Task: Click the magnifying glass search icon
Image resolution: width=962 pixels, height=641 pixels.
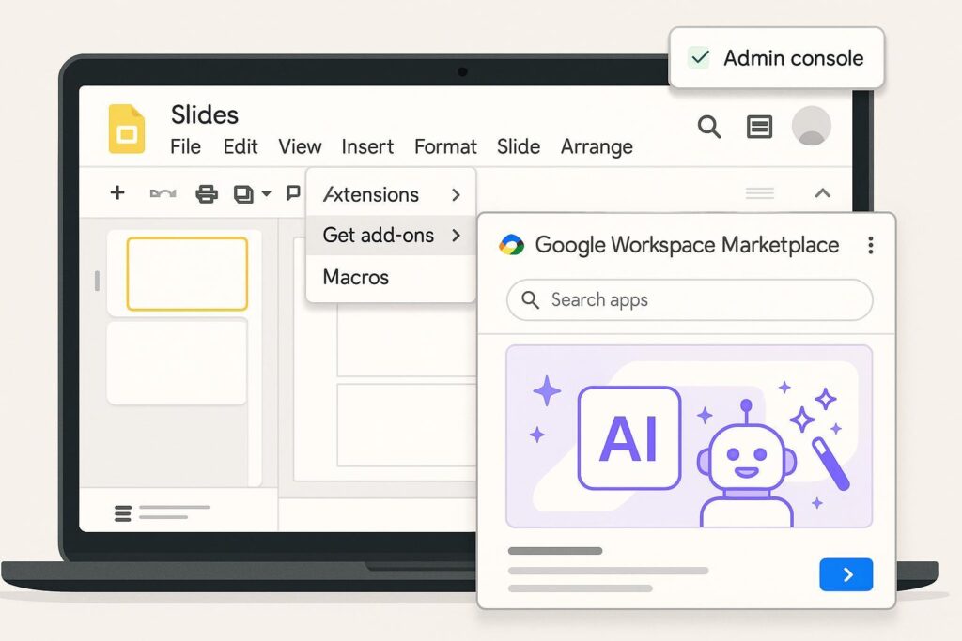Action: (709, 127)
